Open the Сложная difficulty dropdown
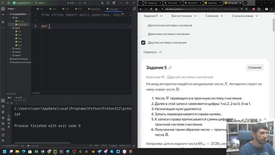The width and height of the screenshot is (275, 155). (214, 16)
